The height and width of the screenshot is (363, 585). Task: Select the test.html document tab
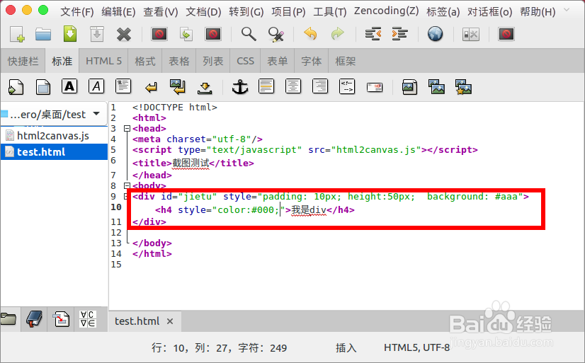click(137, 321)
